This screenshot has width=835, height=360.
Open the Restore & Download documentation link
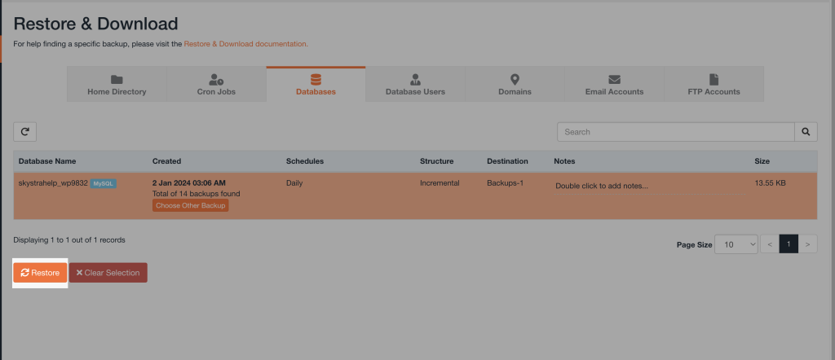(x=245, y=43)
